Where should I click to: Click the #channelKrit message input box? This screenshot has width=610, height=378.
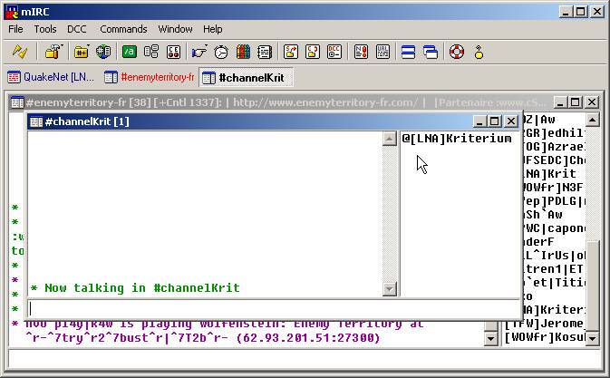pyautogui.click(x=272, y=308)
